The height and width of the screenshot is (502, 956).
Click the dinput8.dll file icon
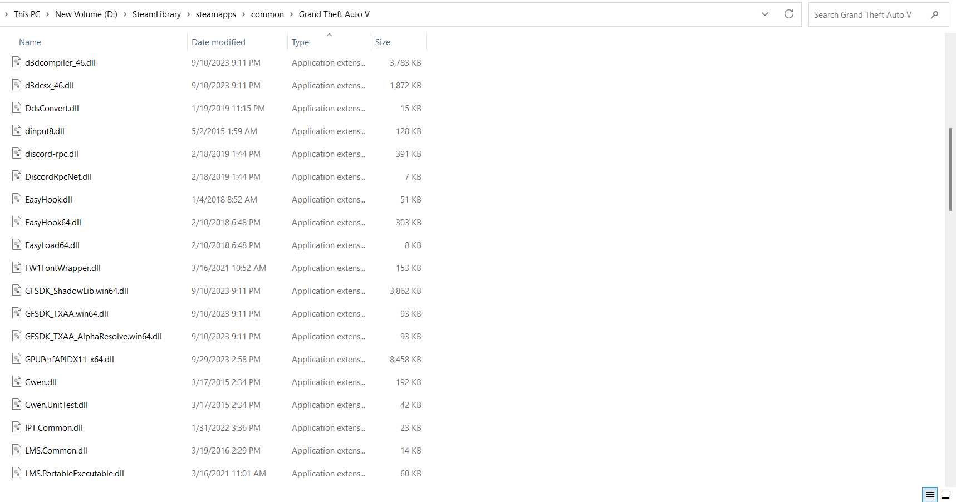point(17,131)
